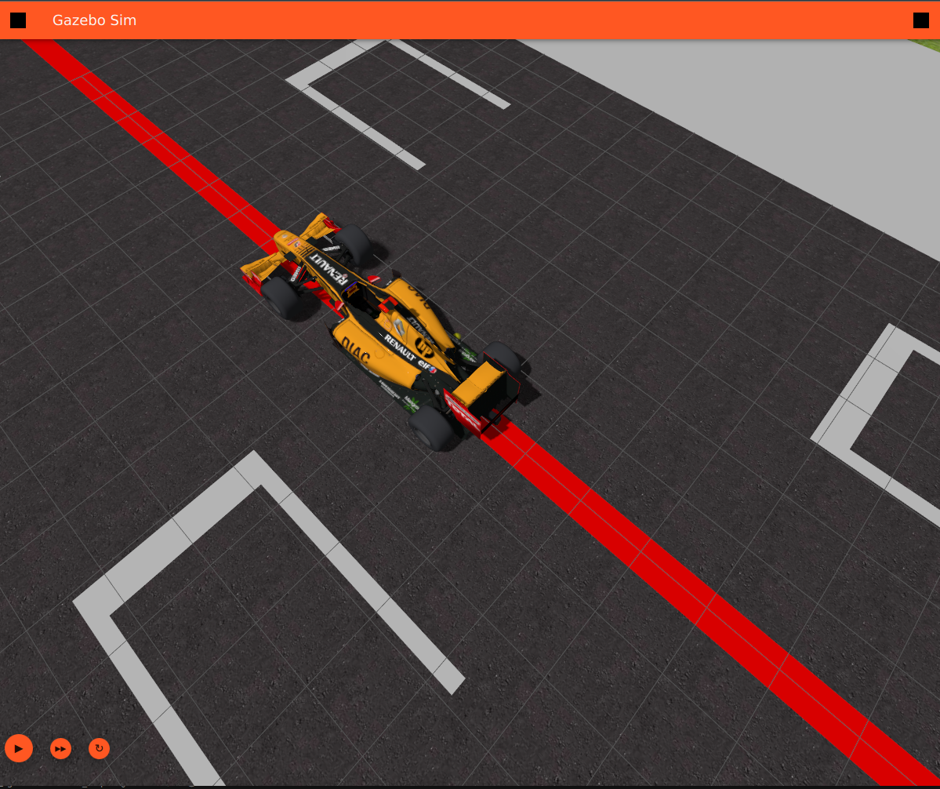Start the simulation with the play button
The height and width of the screenshot is (789, 940).
pyautogui.click(x=19, y=748)
